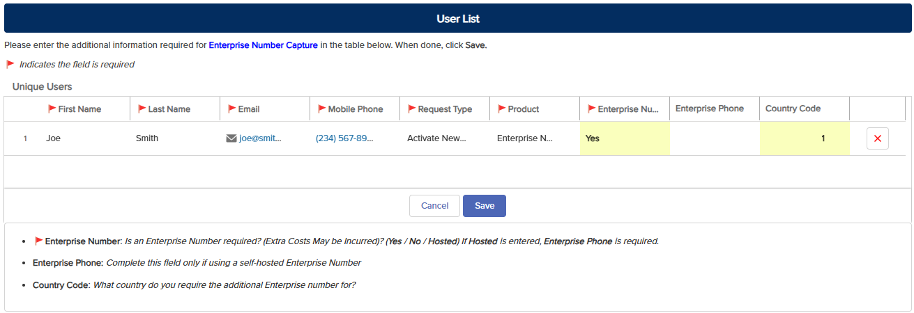The height and width of the screenshot is (313, 914).
Task: Click the empty Enterprise Phone cell
Action: [x=714, y=138]
